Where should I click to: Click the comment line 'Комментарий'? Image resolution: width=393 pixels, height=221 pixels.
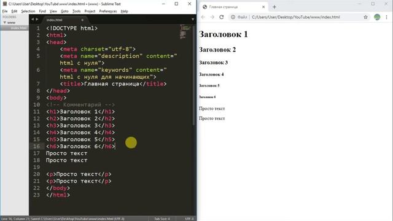click(x=80, y=105)
